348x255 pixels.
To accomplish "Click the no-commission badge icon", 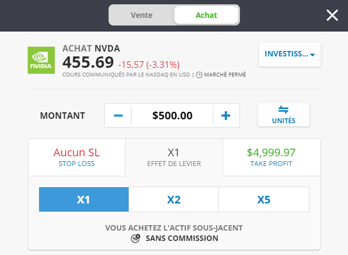I will point(136,238).
